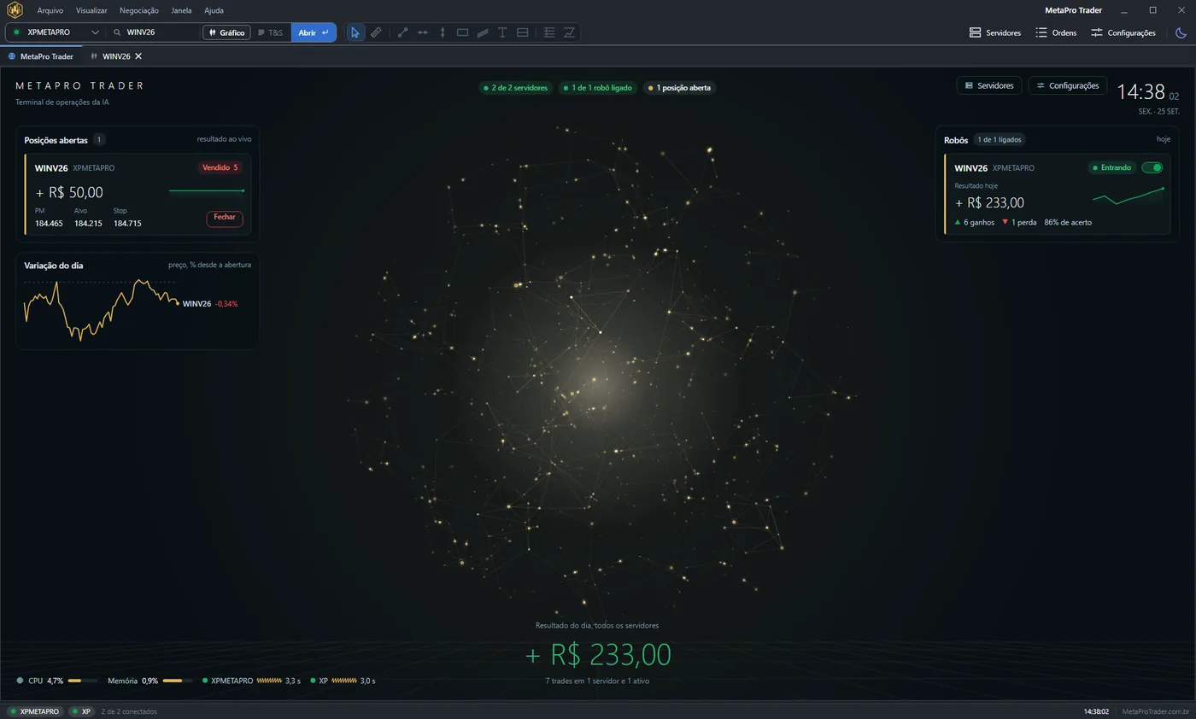Click Fechar to close WINV26 position
The image size is (1196, 719).
click(225, 219)
